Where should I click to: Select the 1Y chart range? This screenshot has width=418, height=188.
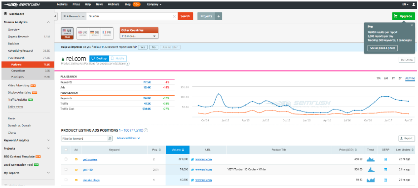coord(393,78)
